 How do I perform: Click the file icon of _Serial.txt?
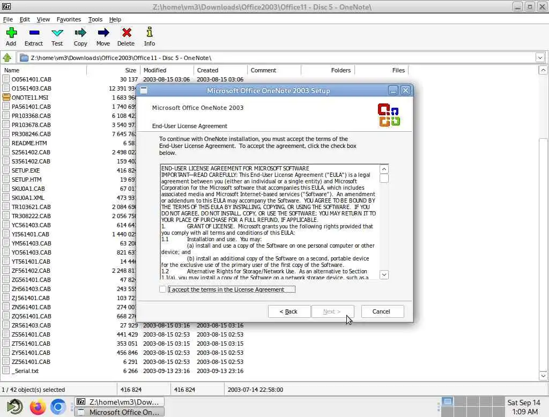(x=6, y=371)
